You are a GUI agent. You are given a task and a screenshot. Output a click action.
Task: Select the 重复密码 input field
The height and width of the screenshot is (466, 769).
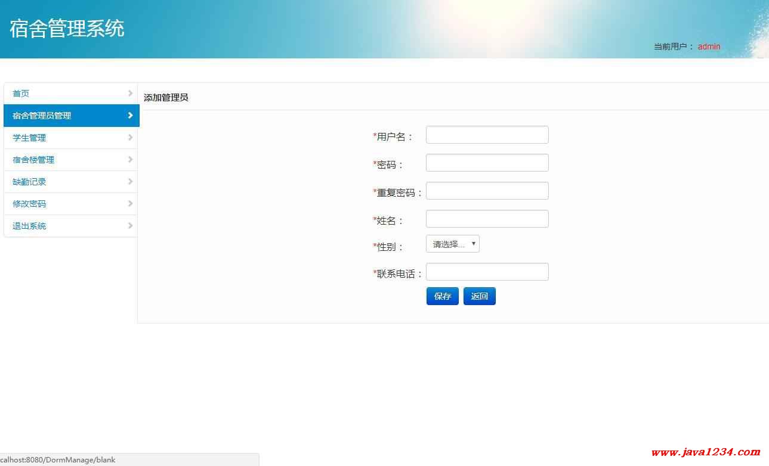coord(487,191)
